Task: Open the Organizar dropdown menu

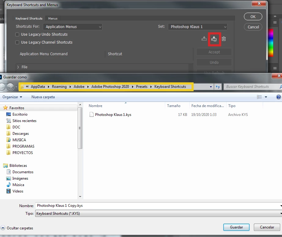Action: point(12,97)
